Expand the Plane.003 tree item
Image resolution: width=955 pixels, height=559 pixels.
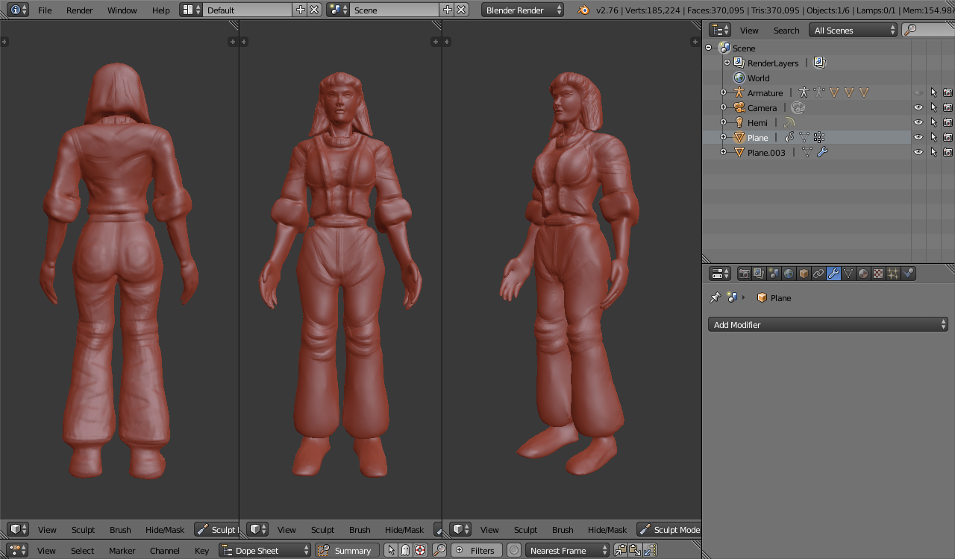pos(723,152)
